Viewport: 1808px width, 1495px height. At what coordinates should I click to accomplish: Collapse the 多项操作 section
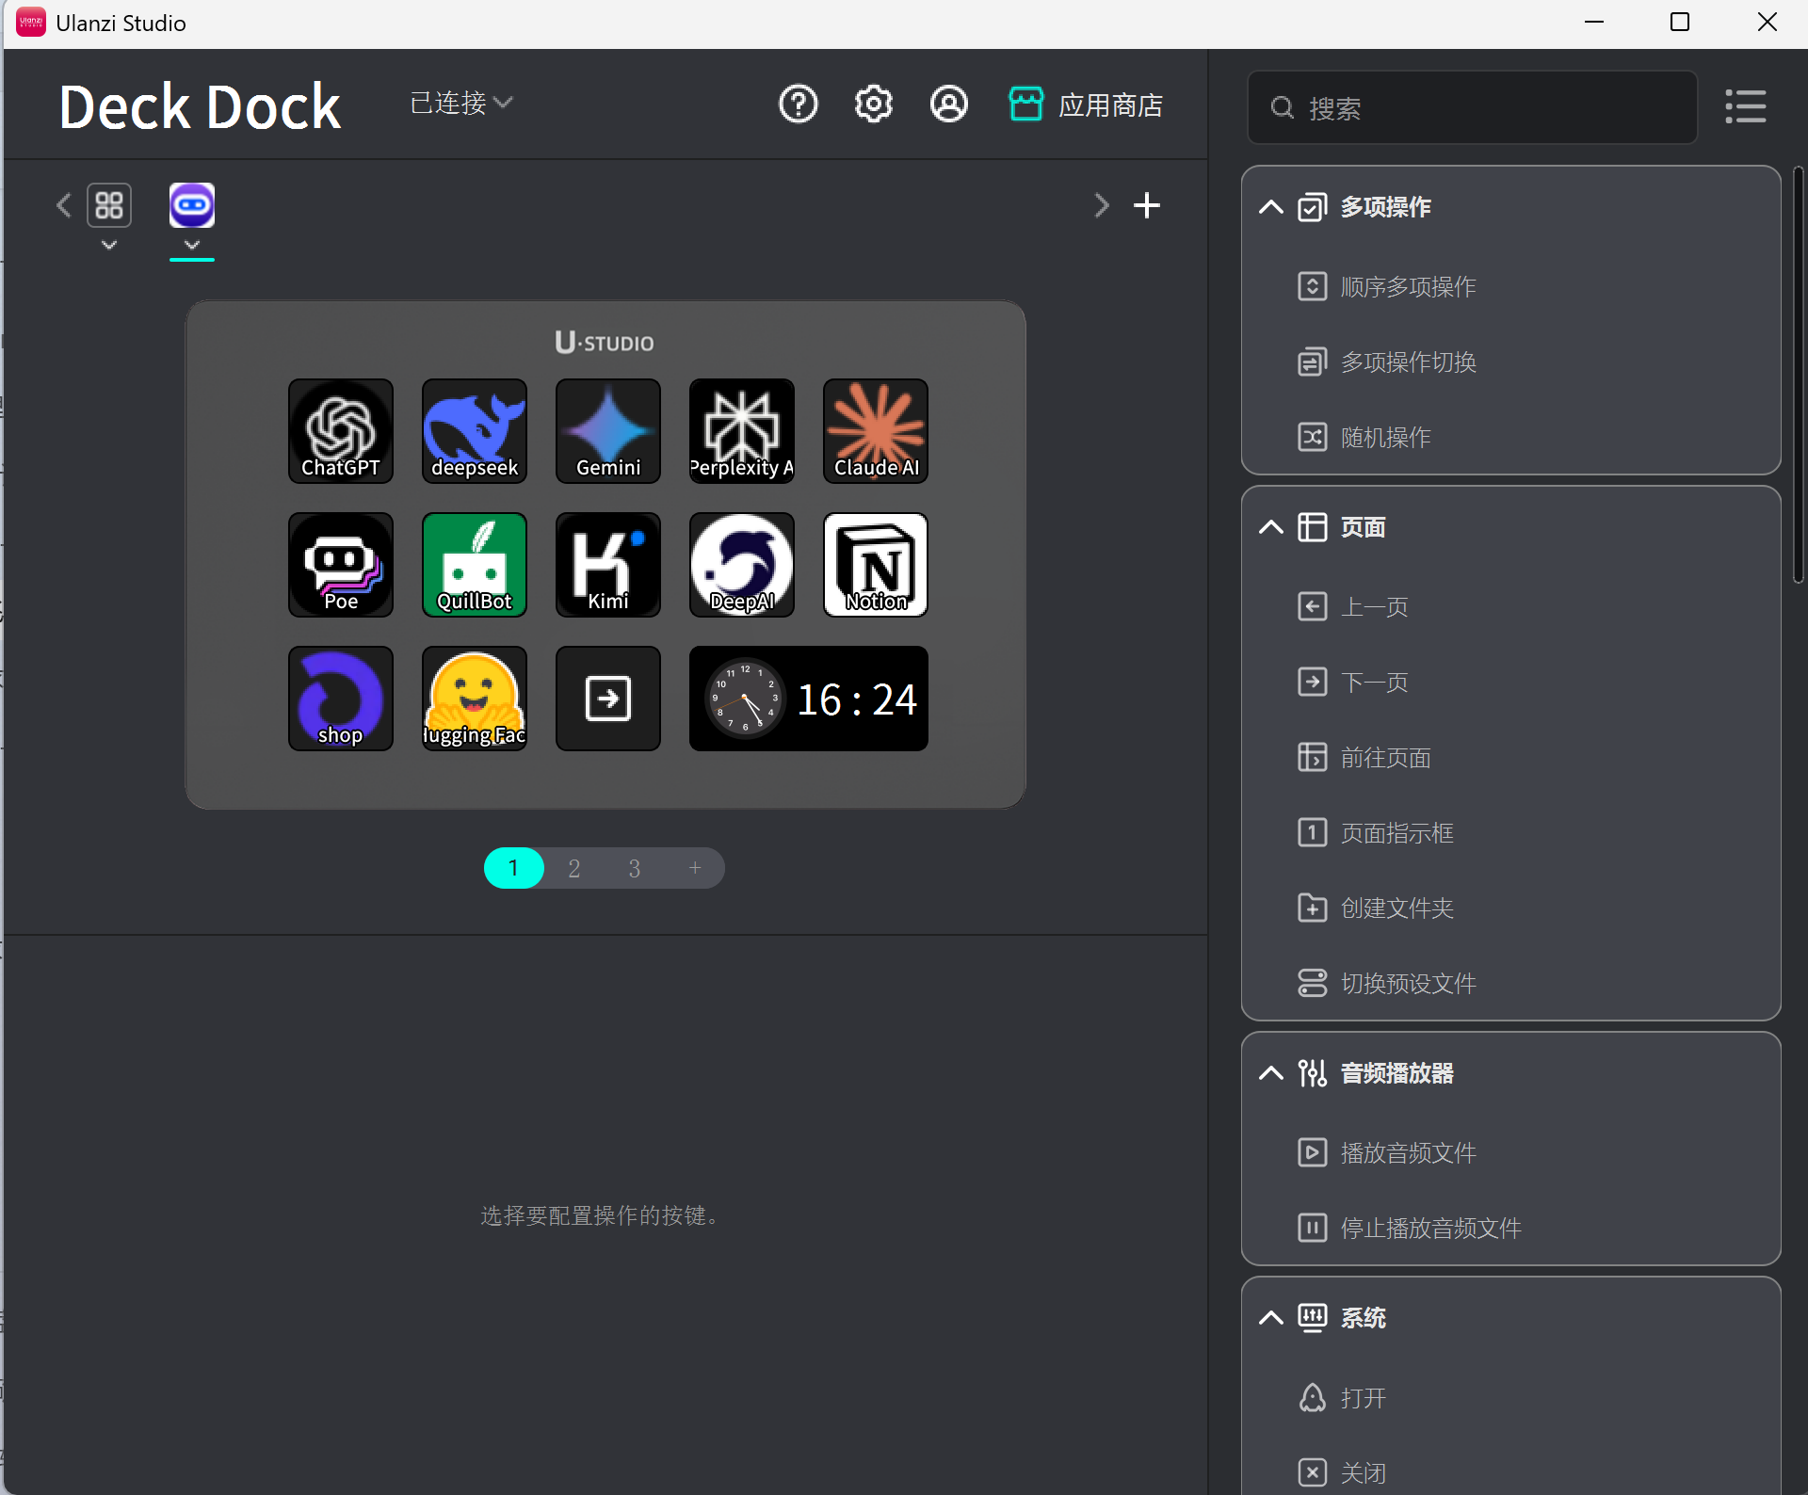(x=1270, y=207)
